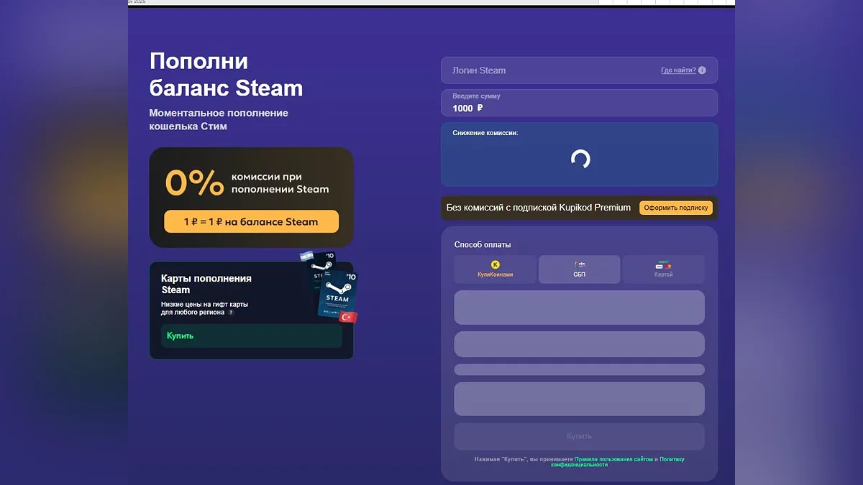Click the 1 ₽ = 1 ₽ на балансе Steam button
The height and width of the screenshot is (485, 863).
tap(251, 221)
